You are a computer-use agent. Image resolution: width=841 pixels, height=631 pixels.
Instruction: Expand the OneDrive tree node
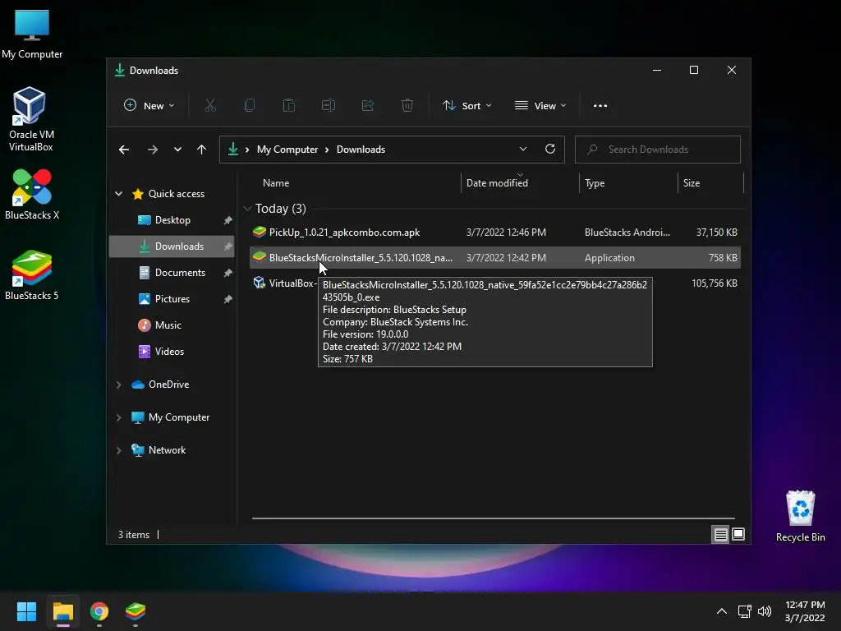click(119, 385)
